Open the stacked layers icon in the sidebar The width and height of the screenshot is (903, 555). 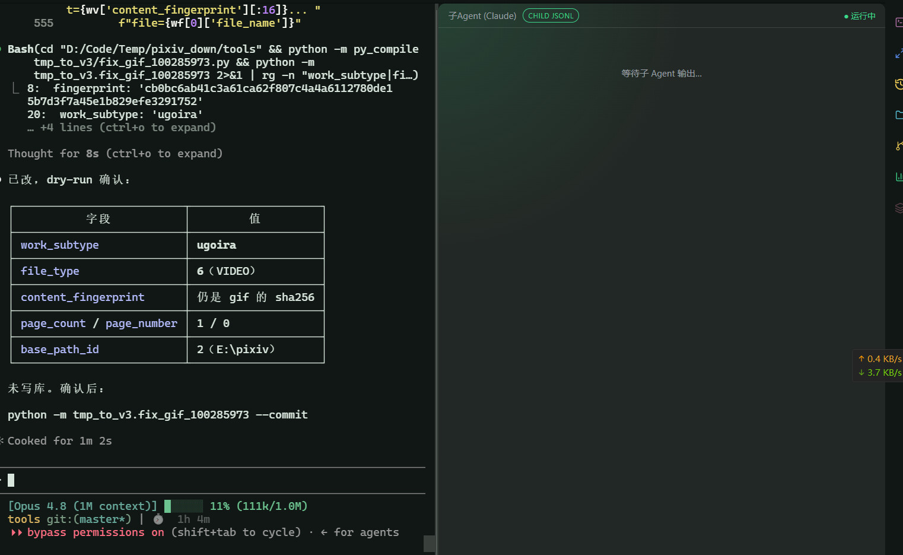click(898, 208)
